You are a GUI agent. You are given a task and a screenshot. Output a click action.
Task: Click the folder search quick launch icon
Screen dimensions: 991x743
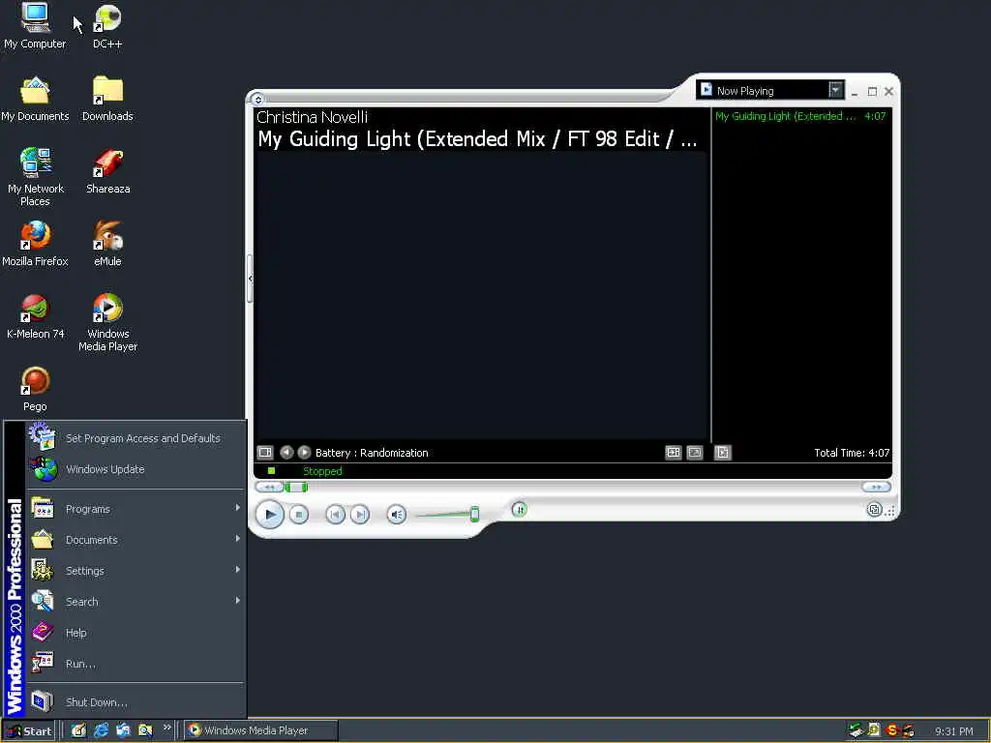(x=145, y=730)
